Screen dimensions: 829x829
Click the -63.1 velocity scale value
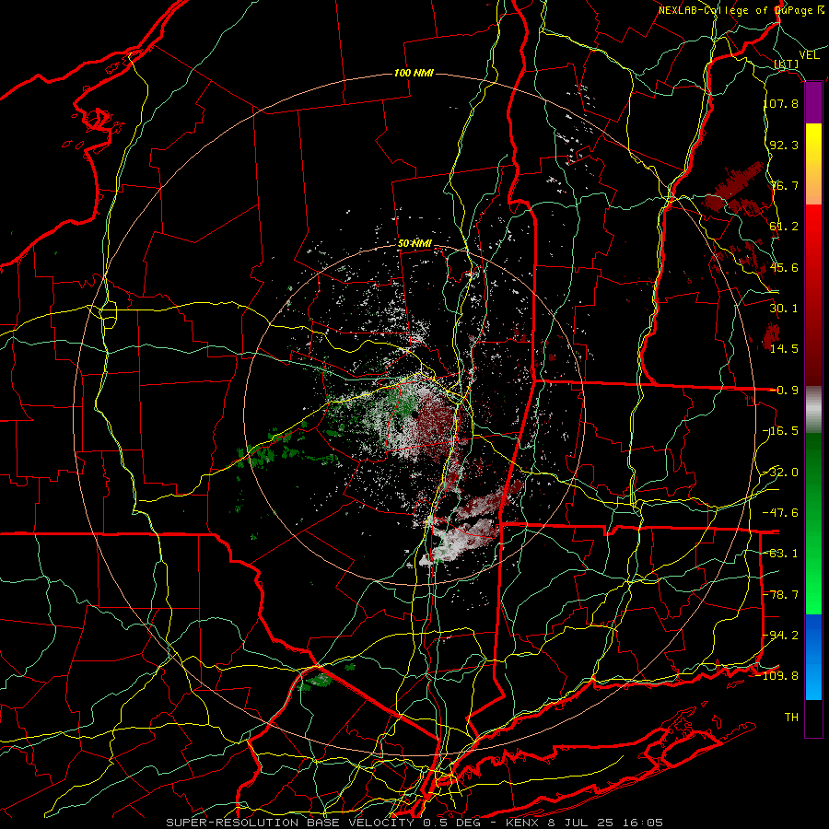[781, 554]
